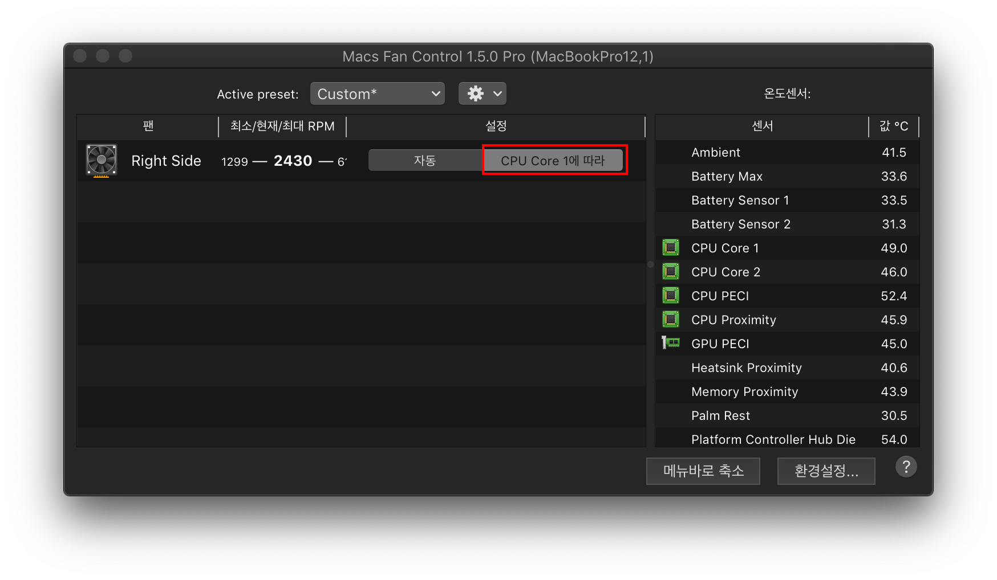Click the 54.0 temperature value
This screenshot has width=997, height=580.
(x=893, y=439)
